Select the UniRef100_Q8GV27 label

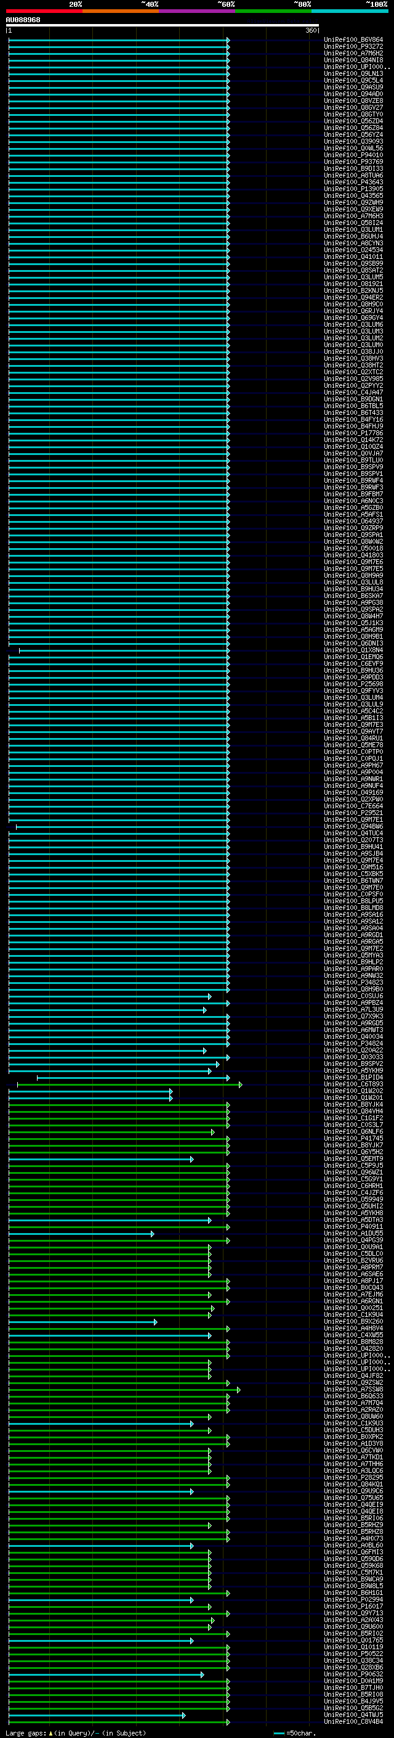pos(353,107)
